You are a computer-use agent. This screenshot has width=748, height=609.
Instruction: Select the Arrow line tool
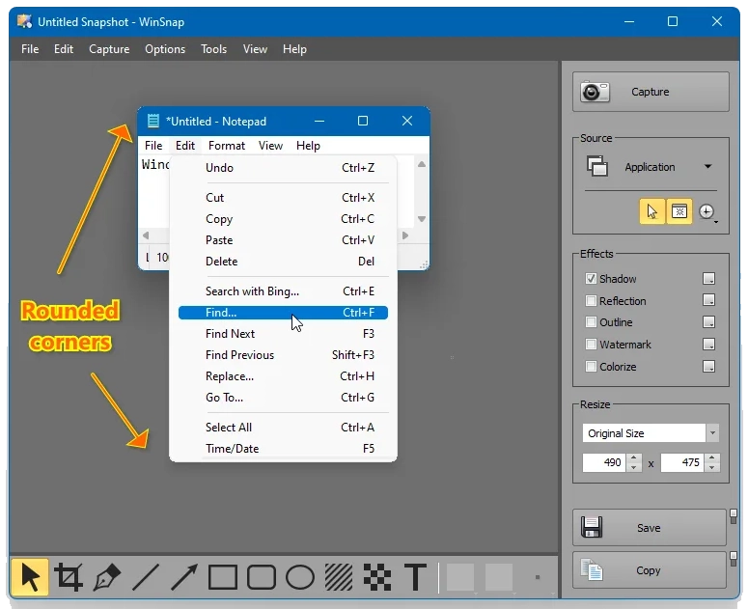(x=184, y=577)
